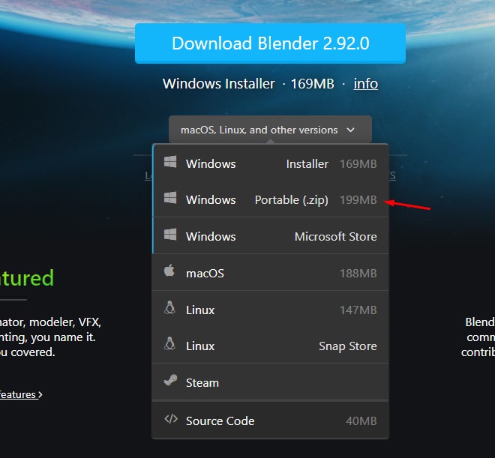Choose the Linux Snap Store option
The height and width of the screenshot is (458, 495).
270,346
